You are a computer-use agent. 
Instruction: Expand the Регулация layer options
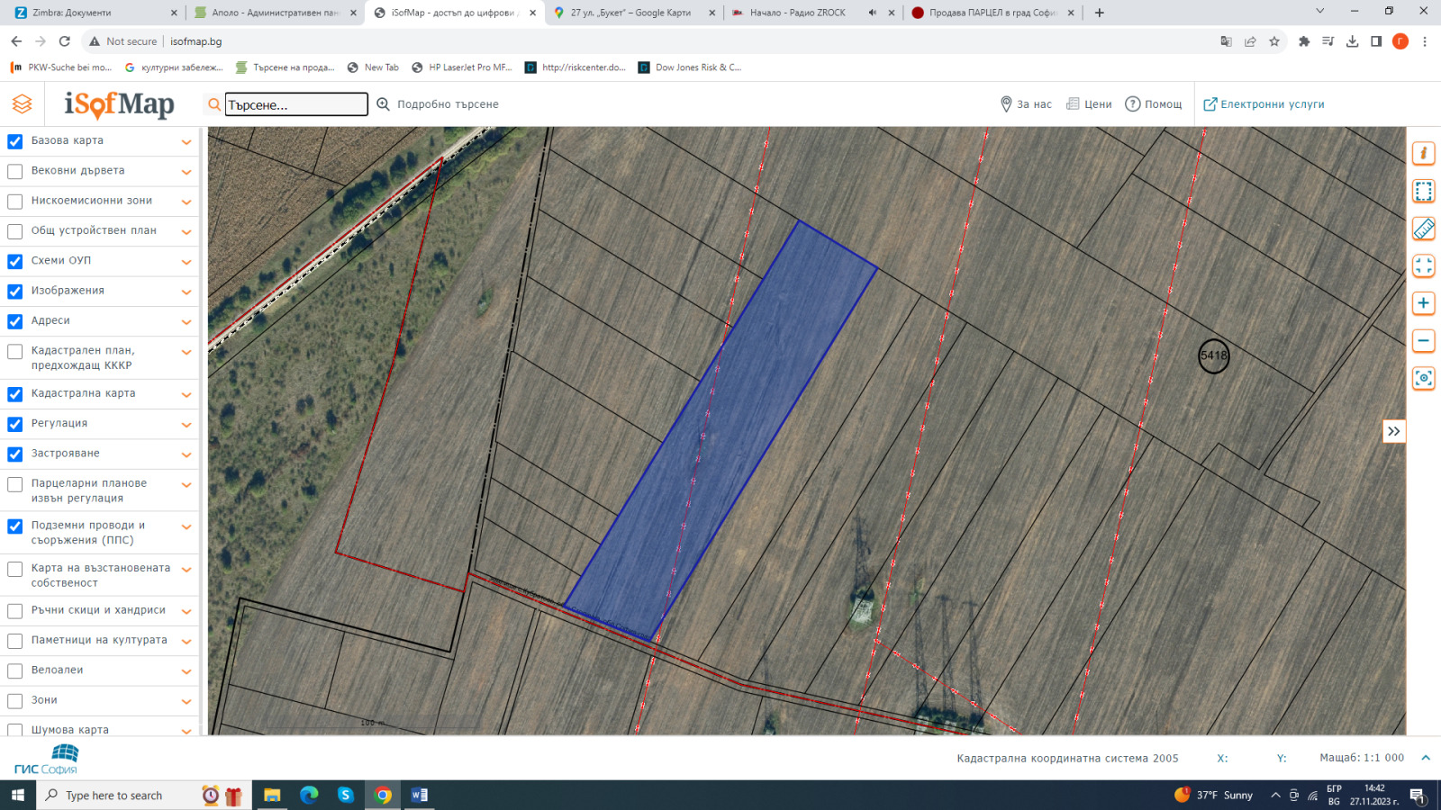click(x=186, y=425)
